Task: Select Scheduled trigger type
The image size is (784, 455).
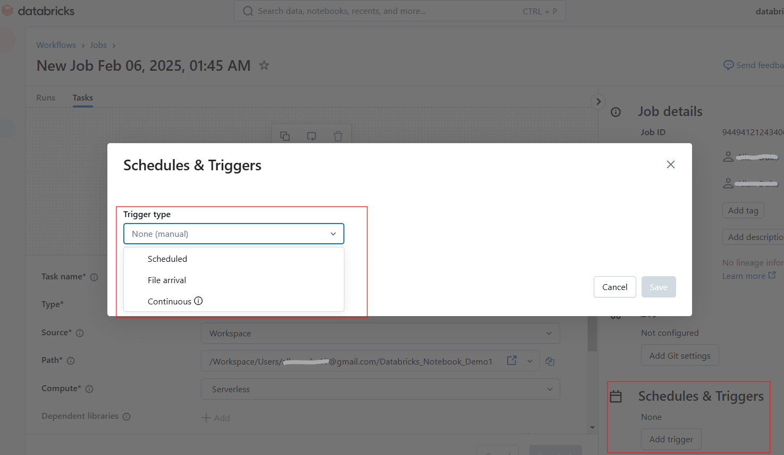Action: pyautogui.click(x=234, y=259)
